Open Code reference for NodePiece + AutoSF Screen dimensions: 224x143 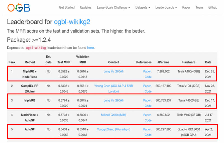click(148, 120)
